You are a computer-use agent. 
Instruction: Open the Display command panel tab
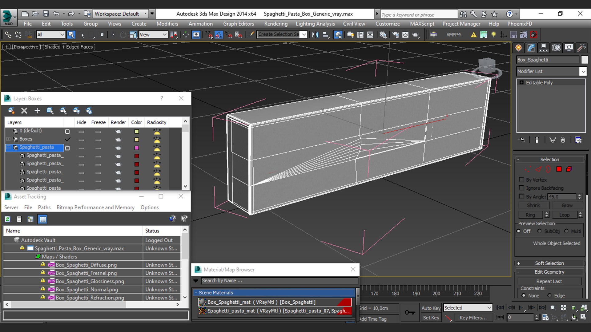click(x=569, y=48)
